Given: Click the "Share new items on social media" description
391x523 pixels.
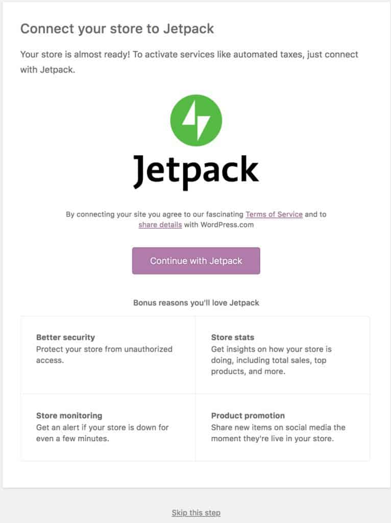Looking at the screenshot, I should (x=278, y=433).
